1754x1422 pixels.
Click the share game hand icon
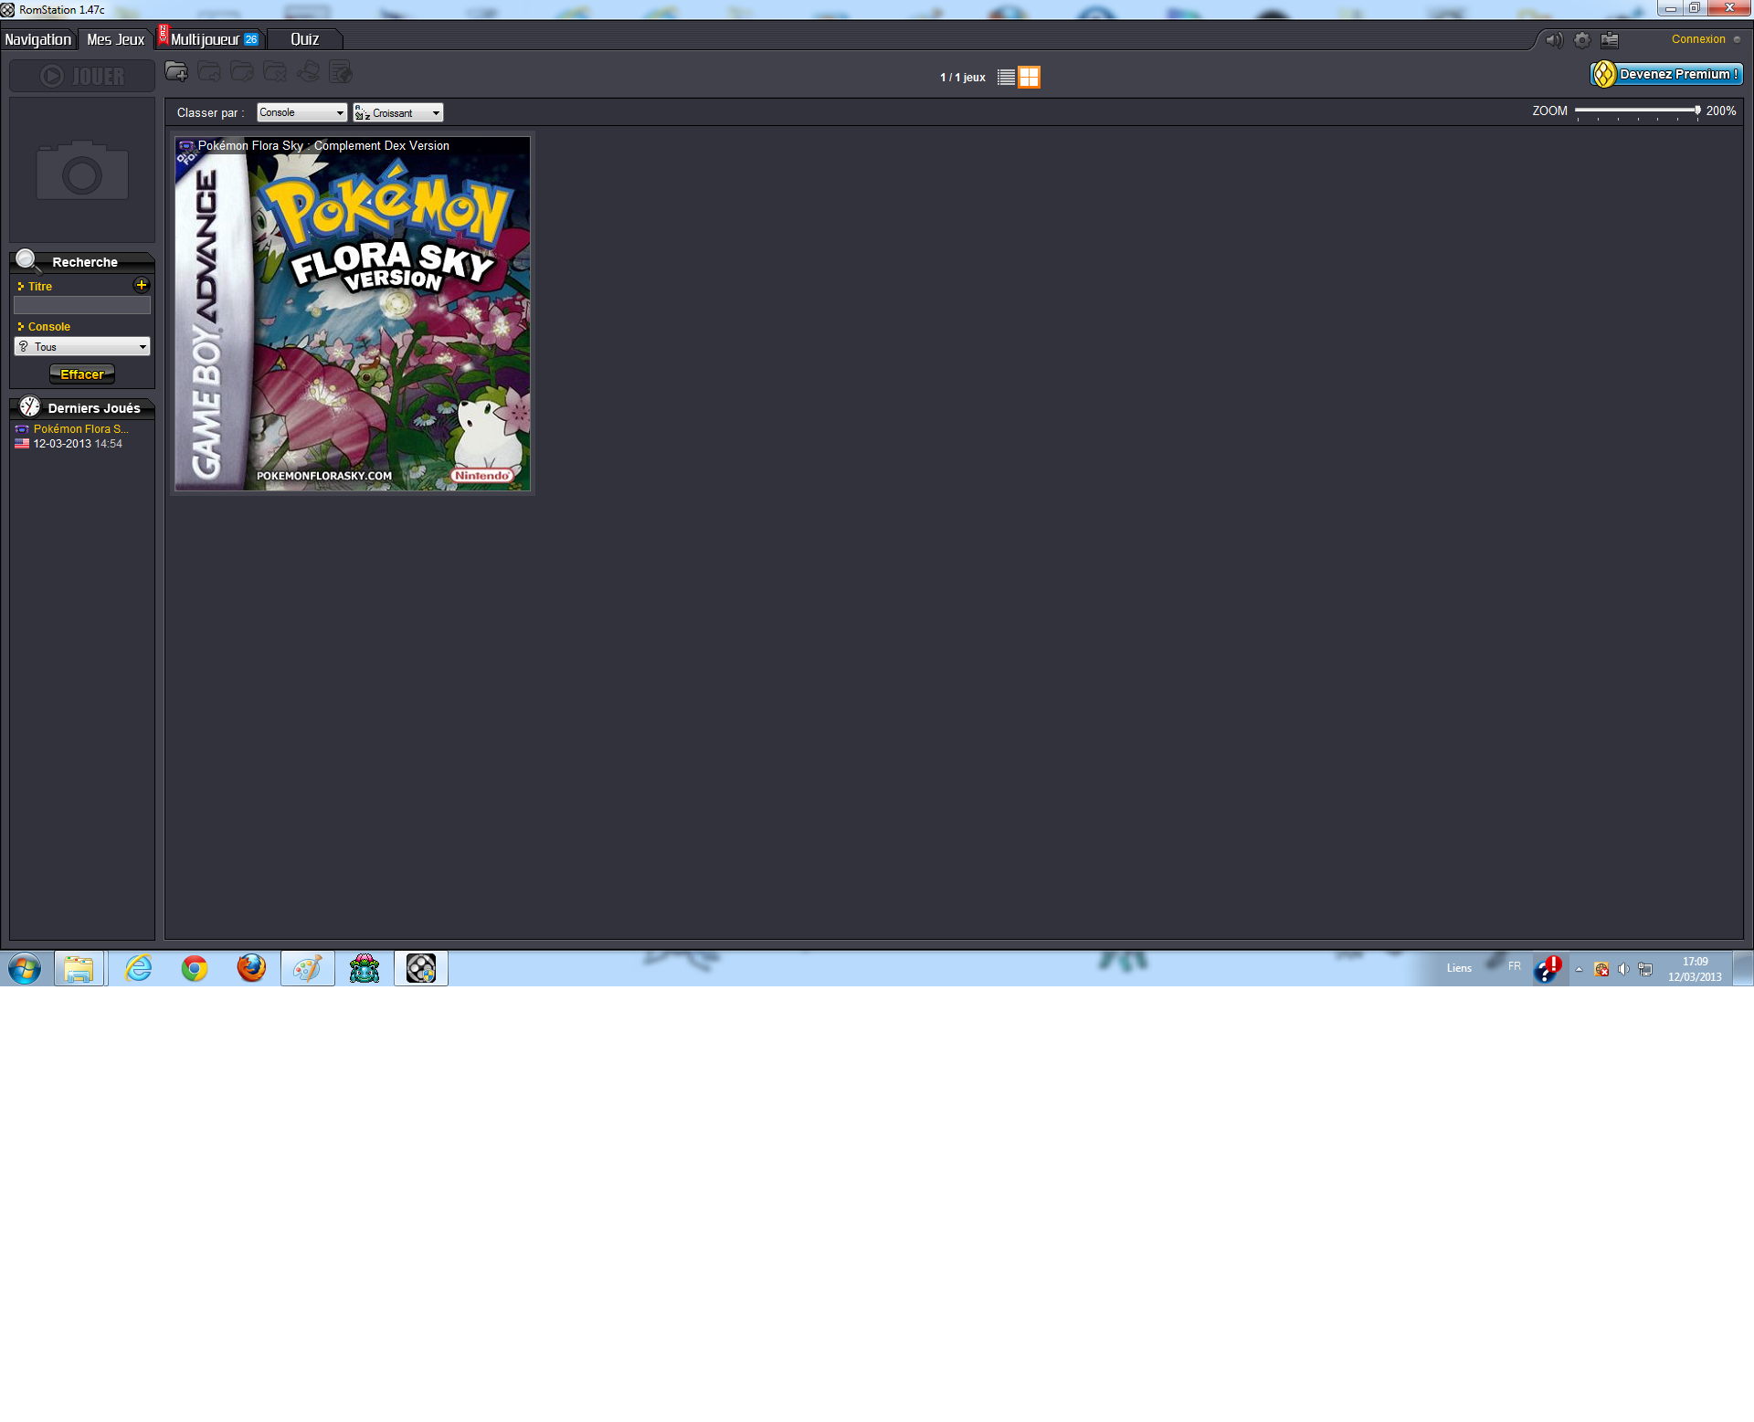(309, 72)
